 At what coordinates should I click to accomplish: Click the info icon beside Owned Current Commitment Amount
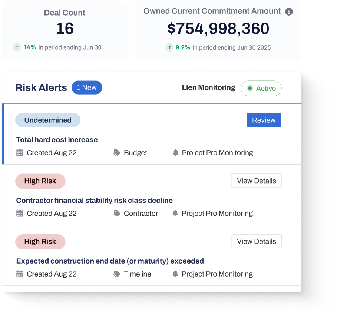point(289,11)
